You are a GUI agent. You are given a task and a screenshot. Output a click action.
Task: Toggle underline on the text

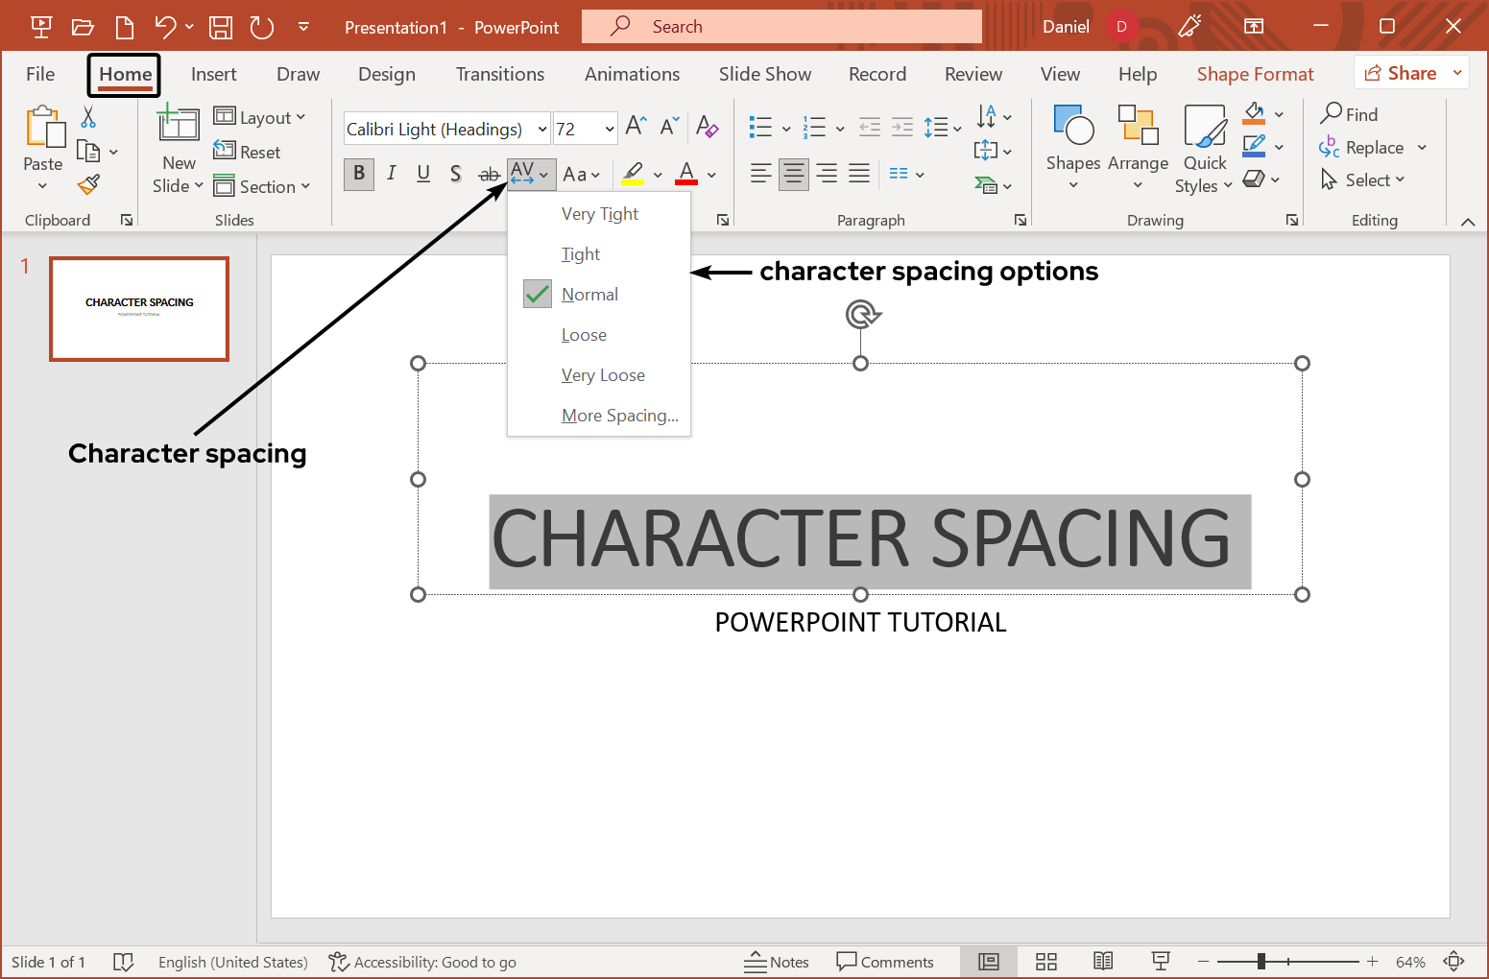coord(423,174)
